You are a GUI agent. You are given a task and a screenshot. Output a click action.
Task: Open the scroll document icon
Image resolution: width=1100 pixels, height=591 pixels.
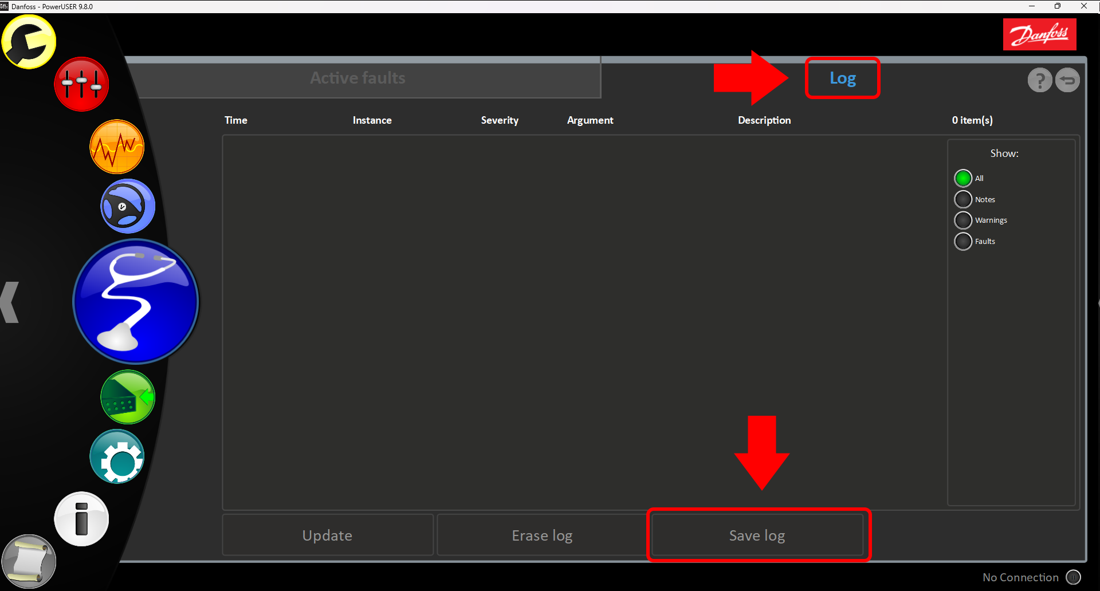click(x=29, y=561)
